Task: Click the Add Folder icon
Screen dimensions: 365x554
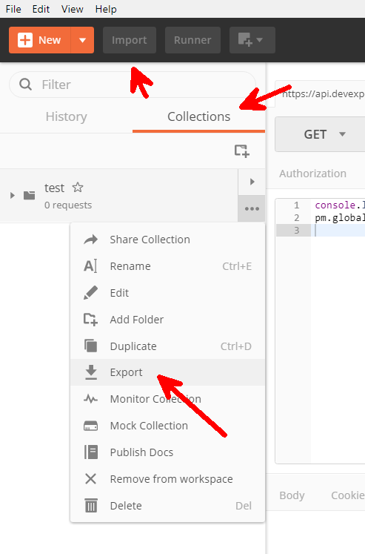Action: tap(90, 320)
